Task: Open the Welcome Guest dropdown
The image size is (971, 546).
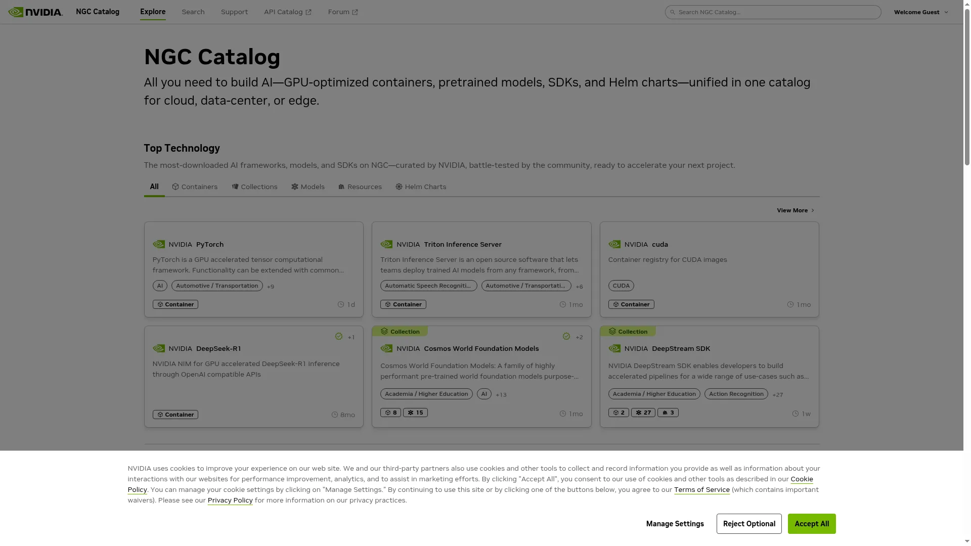Action: [921, 12]
